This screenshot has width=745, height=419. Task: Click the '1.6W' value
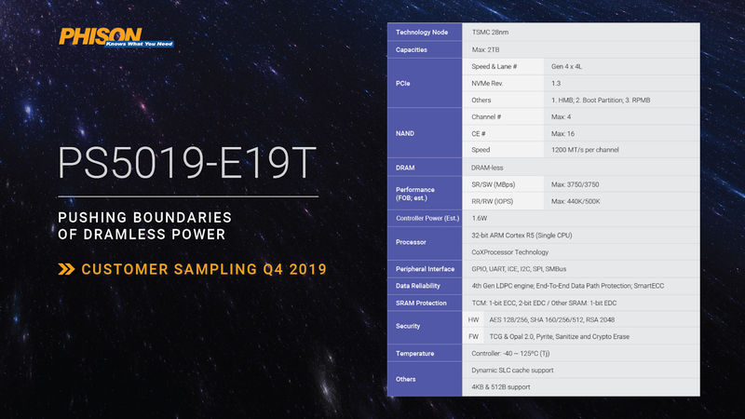(x=480, y=218)
